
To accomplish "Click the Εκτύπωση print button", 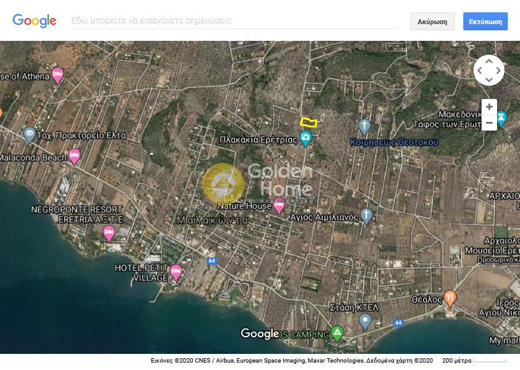I will click(x=485, y=21).
